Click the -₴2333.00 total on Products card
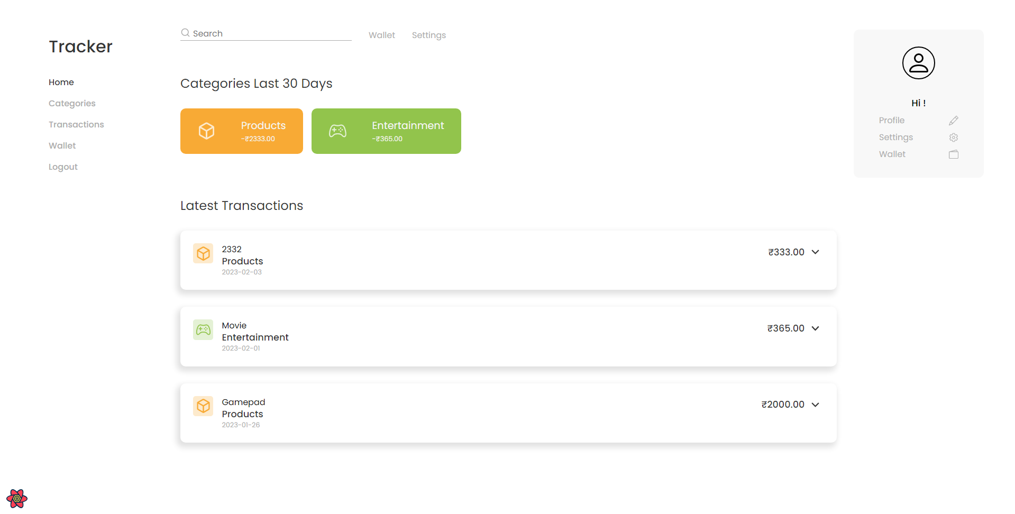The width and height of the screenshot is (1015, 514). click(x=258, y=139)
